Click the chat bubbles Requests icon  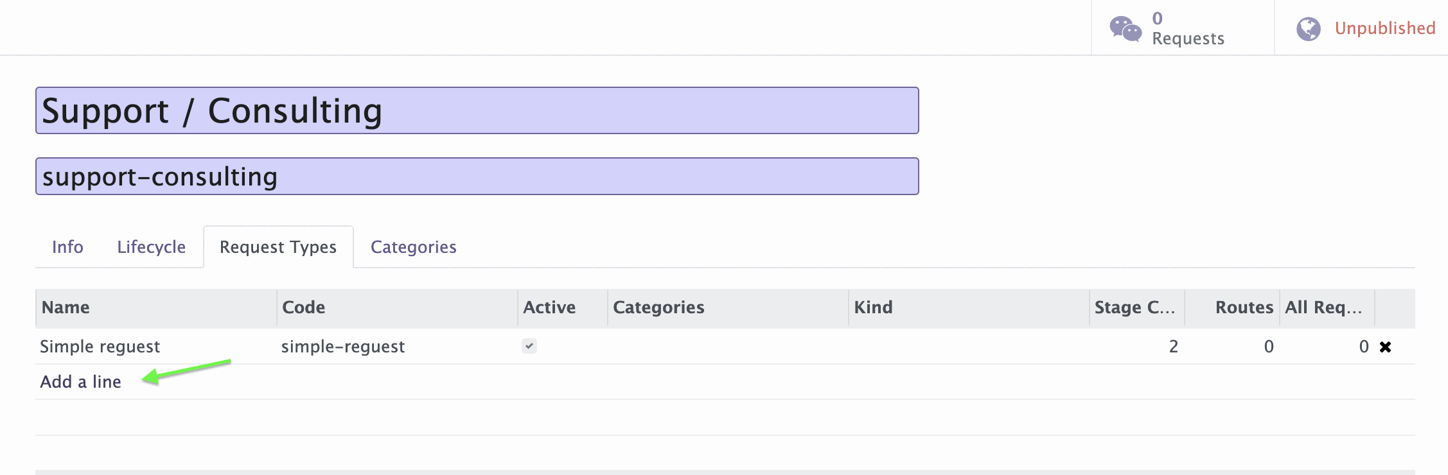[x=1126, y=29]
